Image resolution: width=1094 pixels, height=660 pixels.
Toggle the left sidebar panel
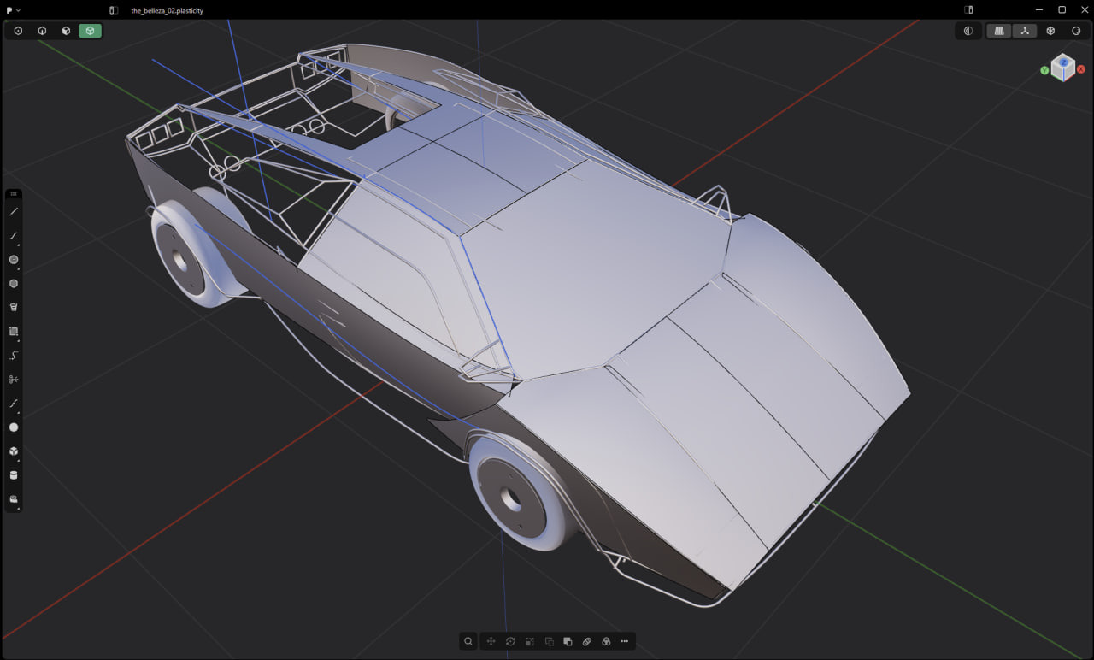coord(114,10)
